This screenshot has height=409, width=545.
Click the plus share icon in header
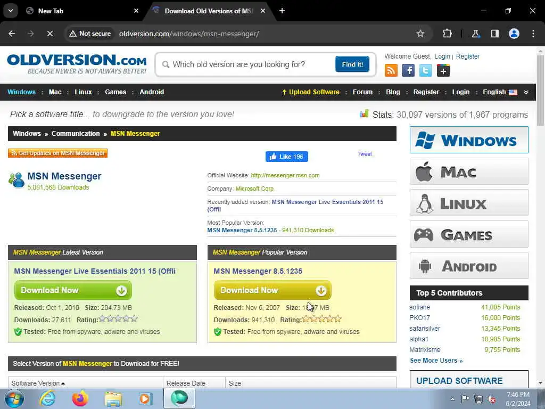443,70
